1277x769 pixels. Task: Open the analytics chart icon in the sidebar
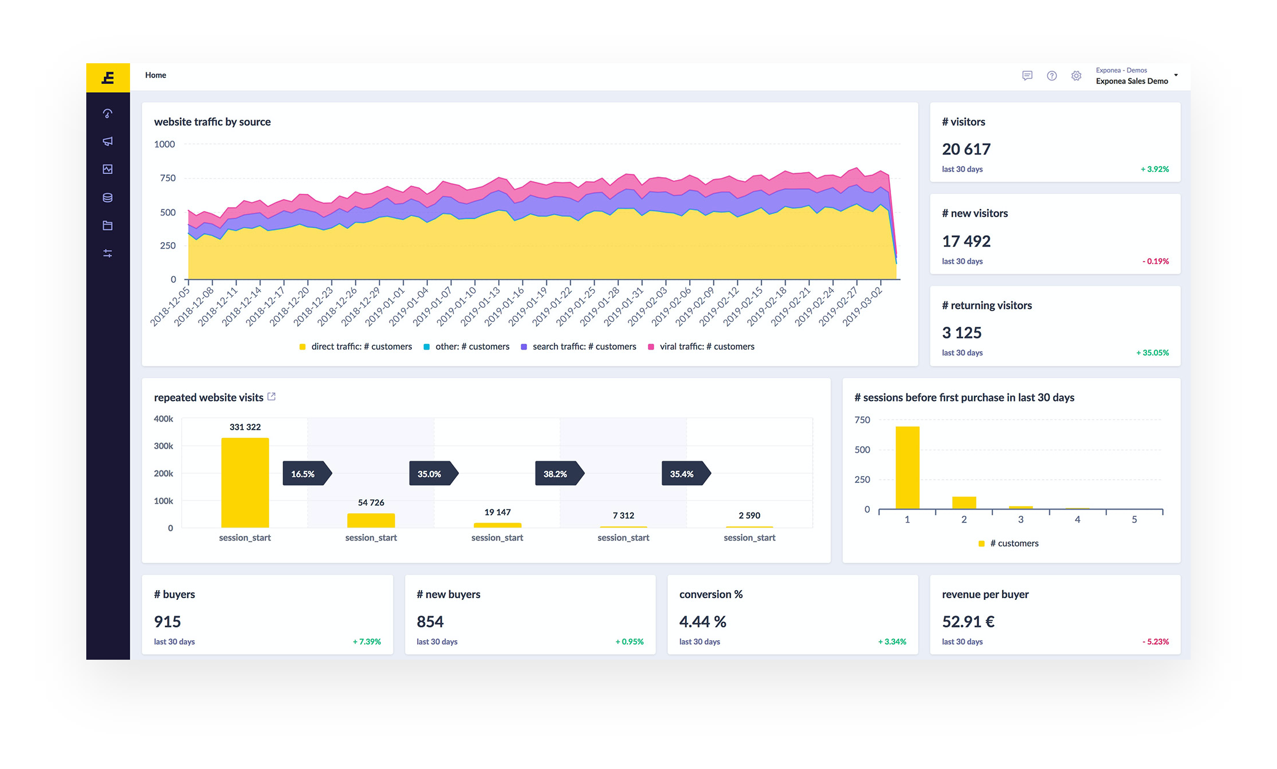click(x=108, y=169)
